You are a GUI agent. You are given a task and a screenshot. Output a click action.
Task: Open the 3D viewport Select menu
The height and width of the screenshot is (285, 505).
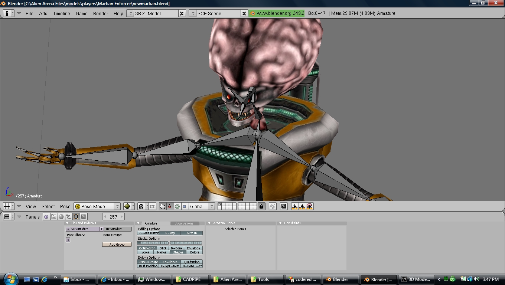click(48, 206)
